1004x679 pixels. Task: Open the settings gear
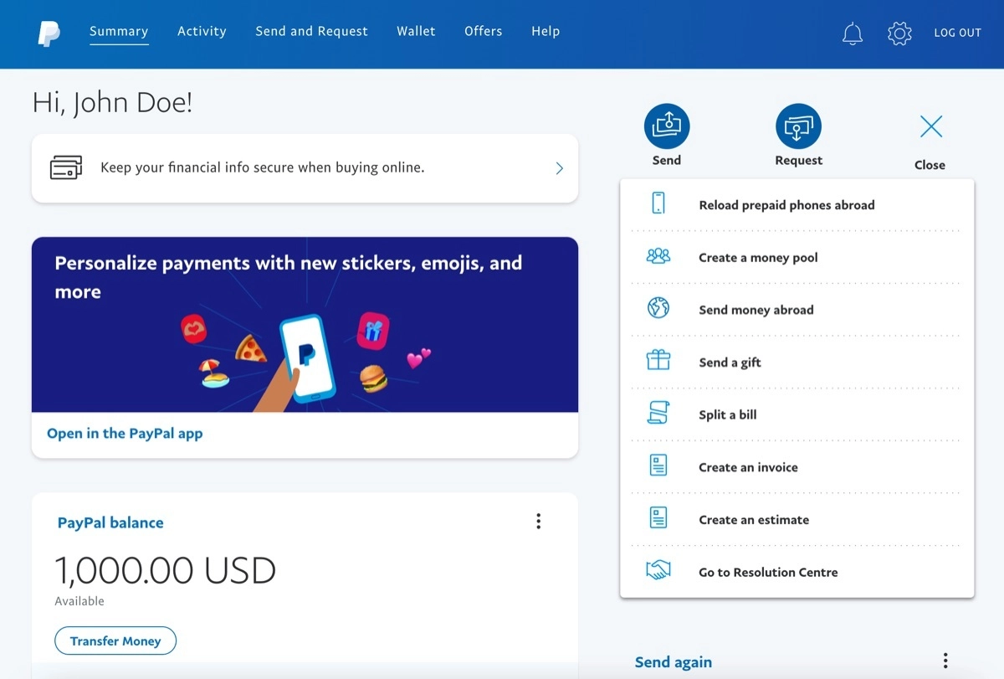pyautogui.click(x=899, y=33)
